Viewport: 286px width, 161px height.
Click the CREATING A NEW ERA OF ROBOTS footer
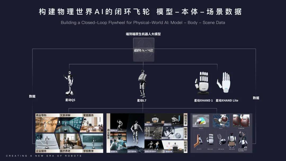44,156
